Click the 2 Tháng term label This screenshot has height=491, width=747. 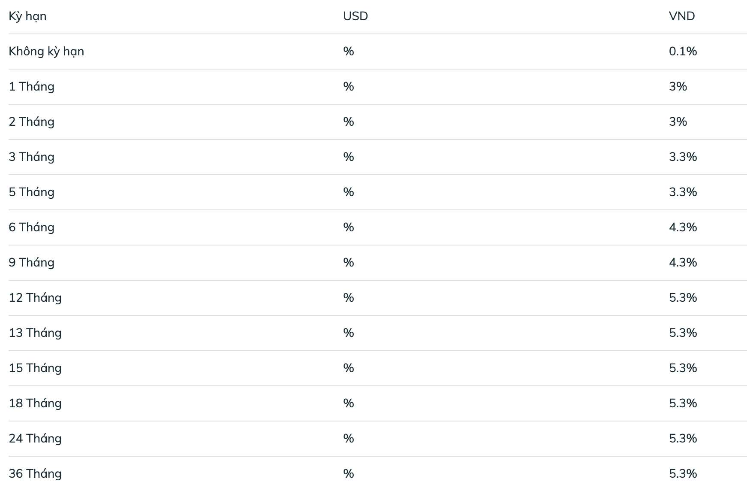pos(32,122)
